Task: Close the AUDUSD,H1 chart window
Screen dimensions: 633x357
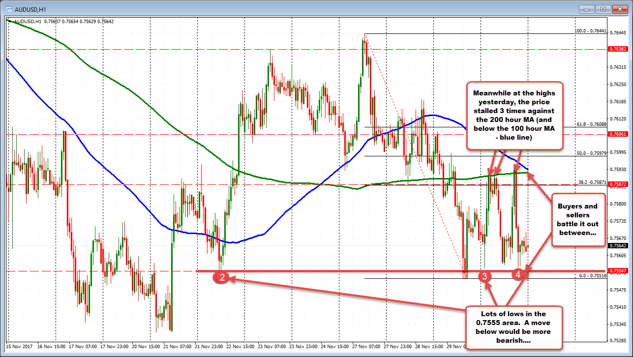Action: [619, 9]
